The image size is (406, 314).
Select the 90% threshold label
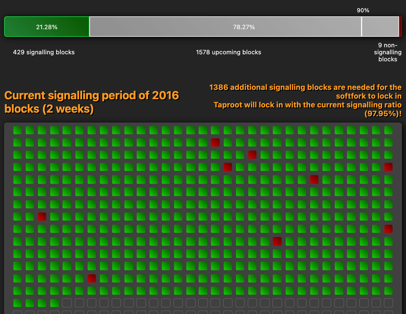(363, 10)
